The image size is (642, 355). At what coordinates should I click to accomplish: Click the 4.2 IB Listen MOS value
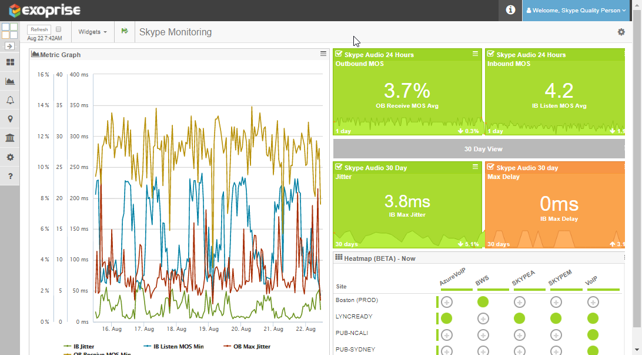tap(559, 91)
